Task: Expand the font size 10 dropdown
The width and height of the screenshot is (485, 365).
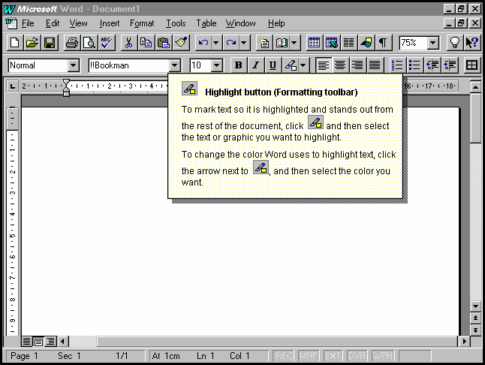Action: 217,65
